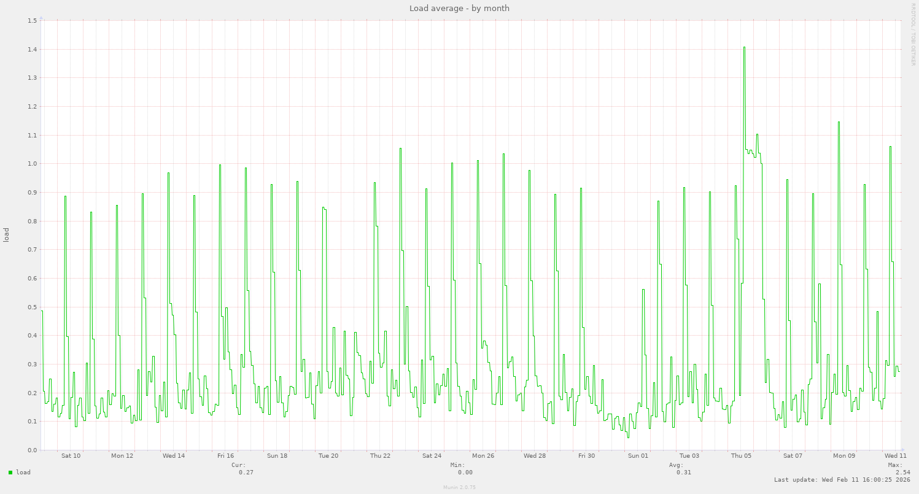The width and height of the screenshot is (919, 494).
Task: Click the Tue 20 date axis label
Action: point(328,456)
